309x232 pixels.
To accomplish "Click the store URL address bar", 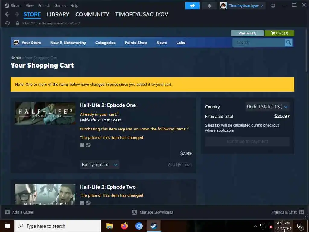I will pyautogui.click(x=51, y=23).
